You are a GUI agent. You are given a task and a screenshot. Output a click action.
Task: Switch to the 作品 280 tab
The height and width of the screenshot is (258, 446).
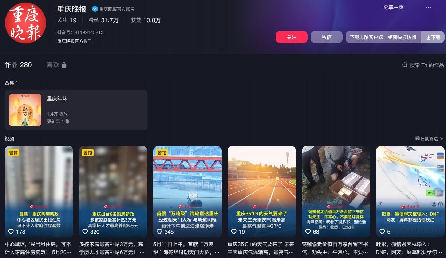pyautogui.click(x=18, y=65)
